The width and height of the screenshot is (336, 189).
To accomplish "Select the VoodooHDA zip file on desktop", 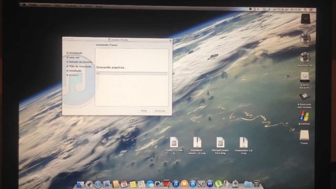I will point(244,142).
